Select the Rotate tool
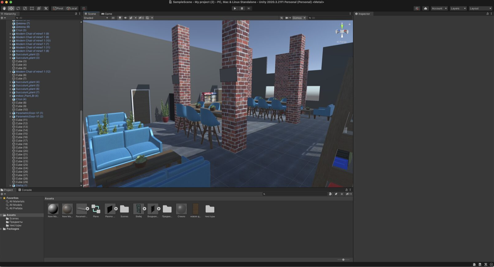 pyautogui.click(x=18, y=8)
